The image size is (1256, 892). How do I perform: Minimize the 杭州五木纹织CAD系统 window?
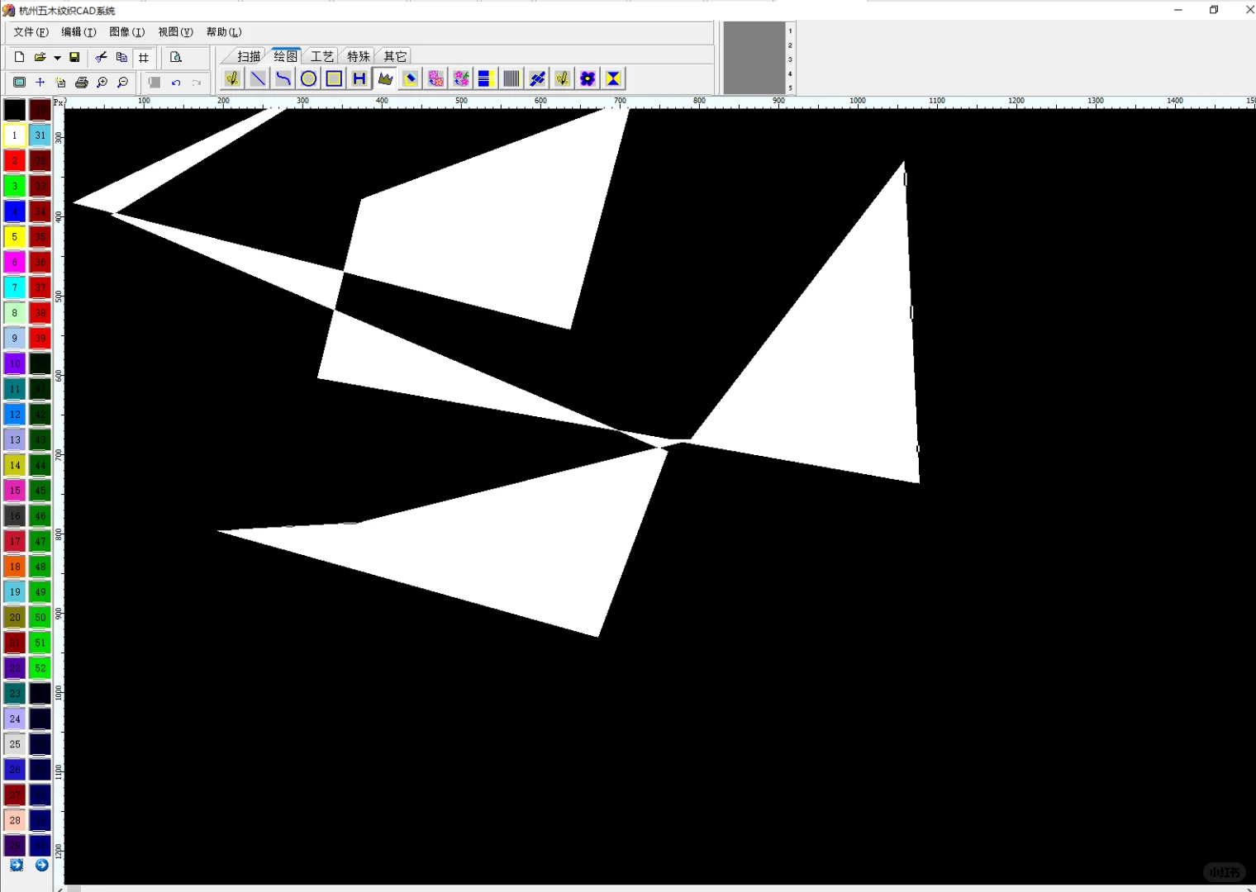tap(1178, 10)
